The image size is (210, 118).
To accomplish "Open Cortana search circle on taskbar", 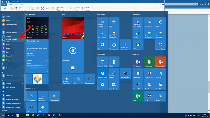I will click(8, 115).
